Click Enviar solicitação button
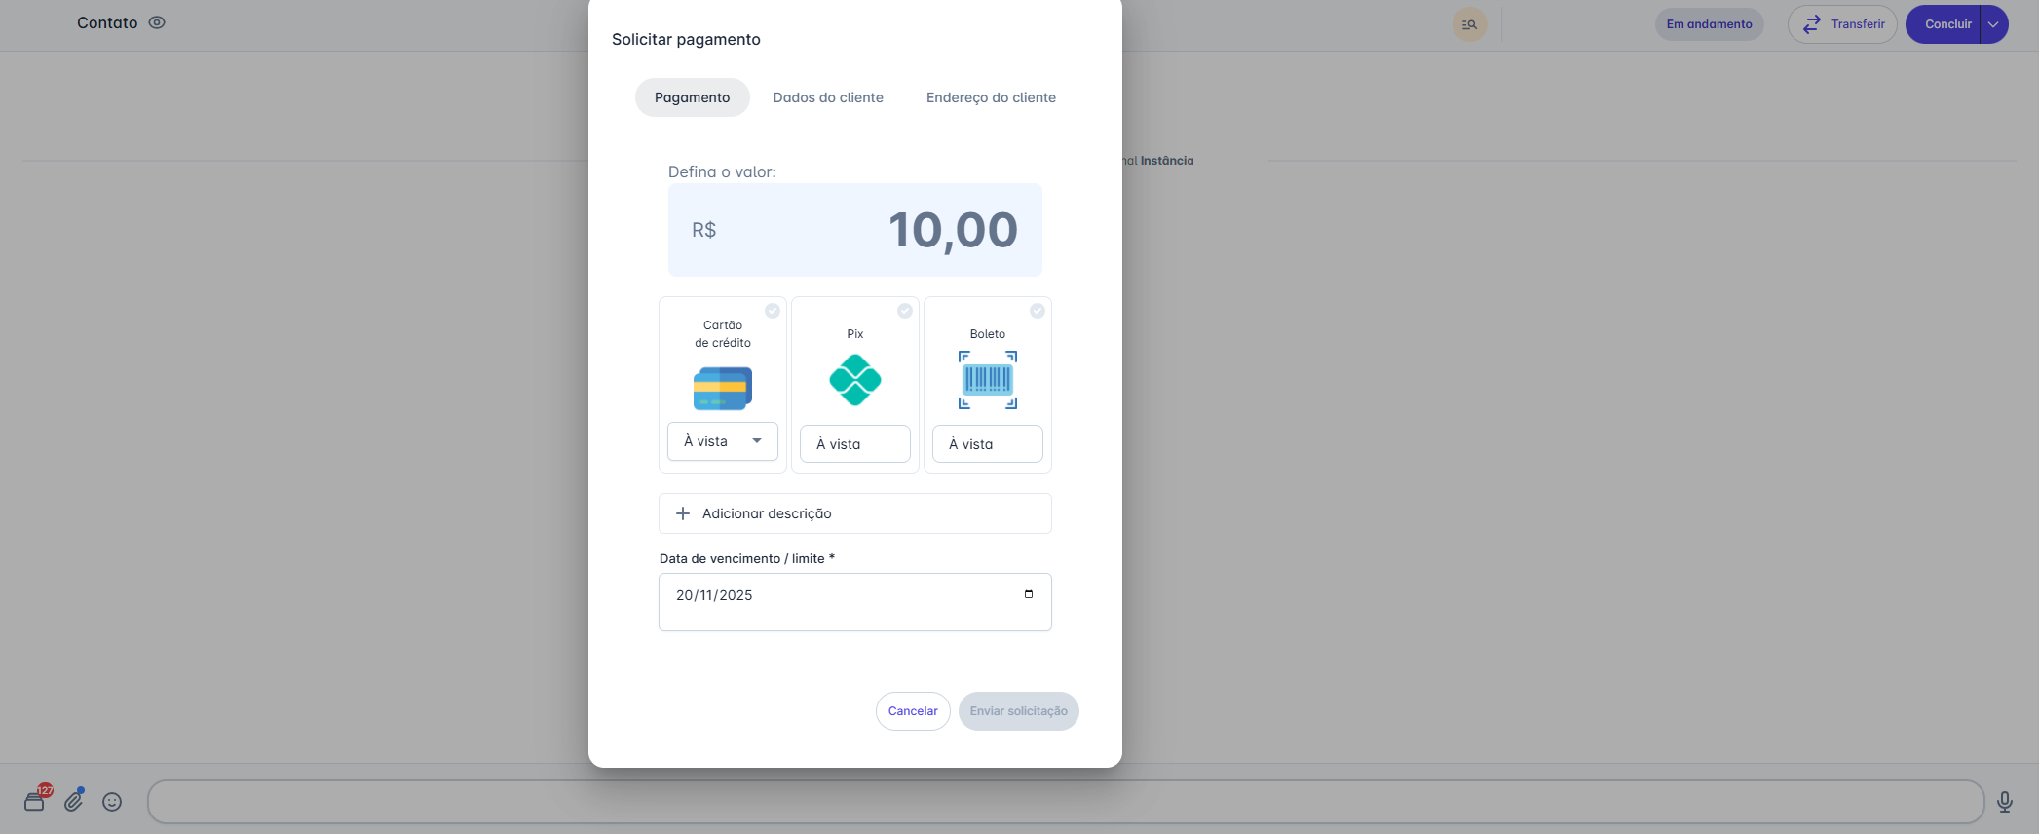This screenshot has height=834, width=2039. pos(1019,711)
